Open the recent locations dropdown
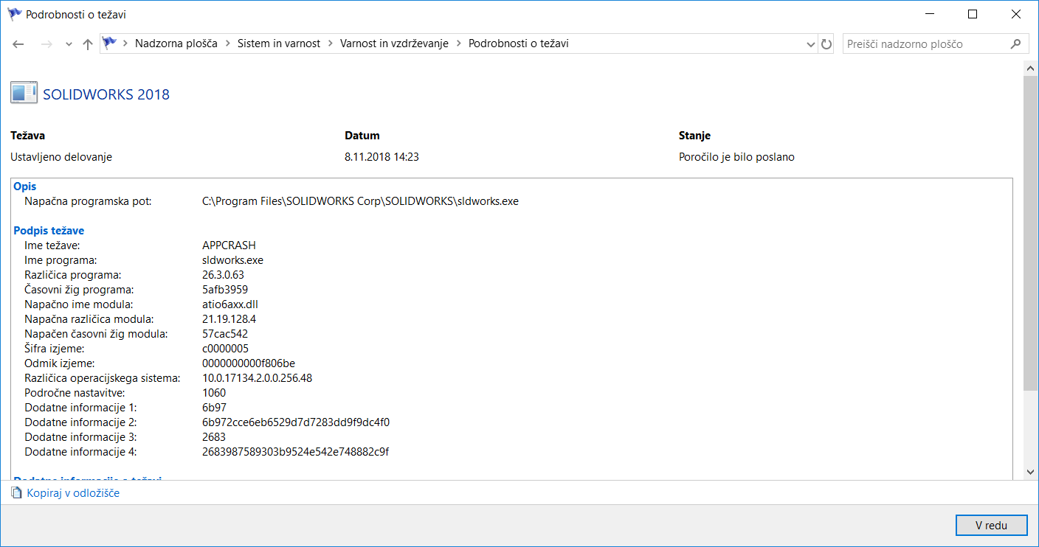The height and width of the screenshot is (547, 1039). pyautogui.click(x=69, y=44)
